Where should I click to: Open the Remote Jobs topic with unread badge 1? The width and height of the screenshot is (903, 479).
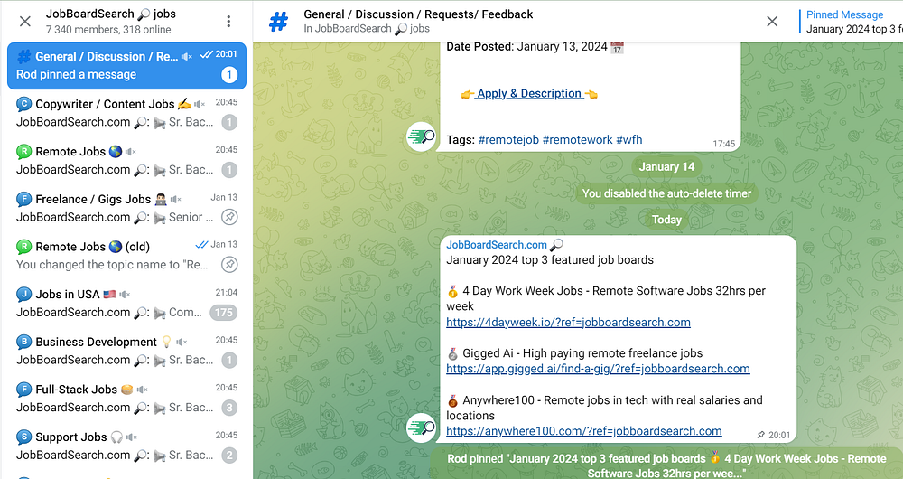point(126,160)
